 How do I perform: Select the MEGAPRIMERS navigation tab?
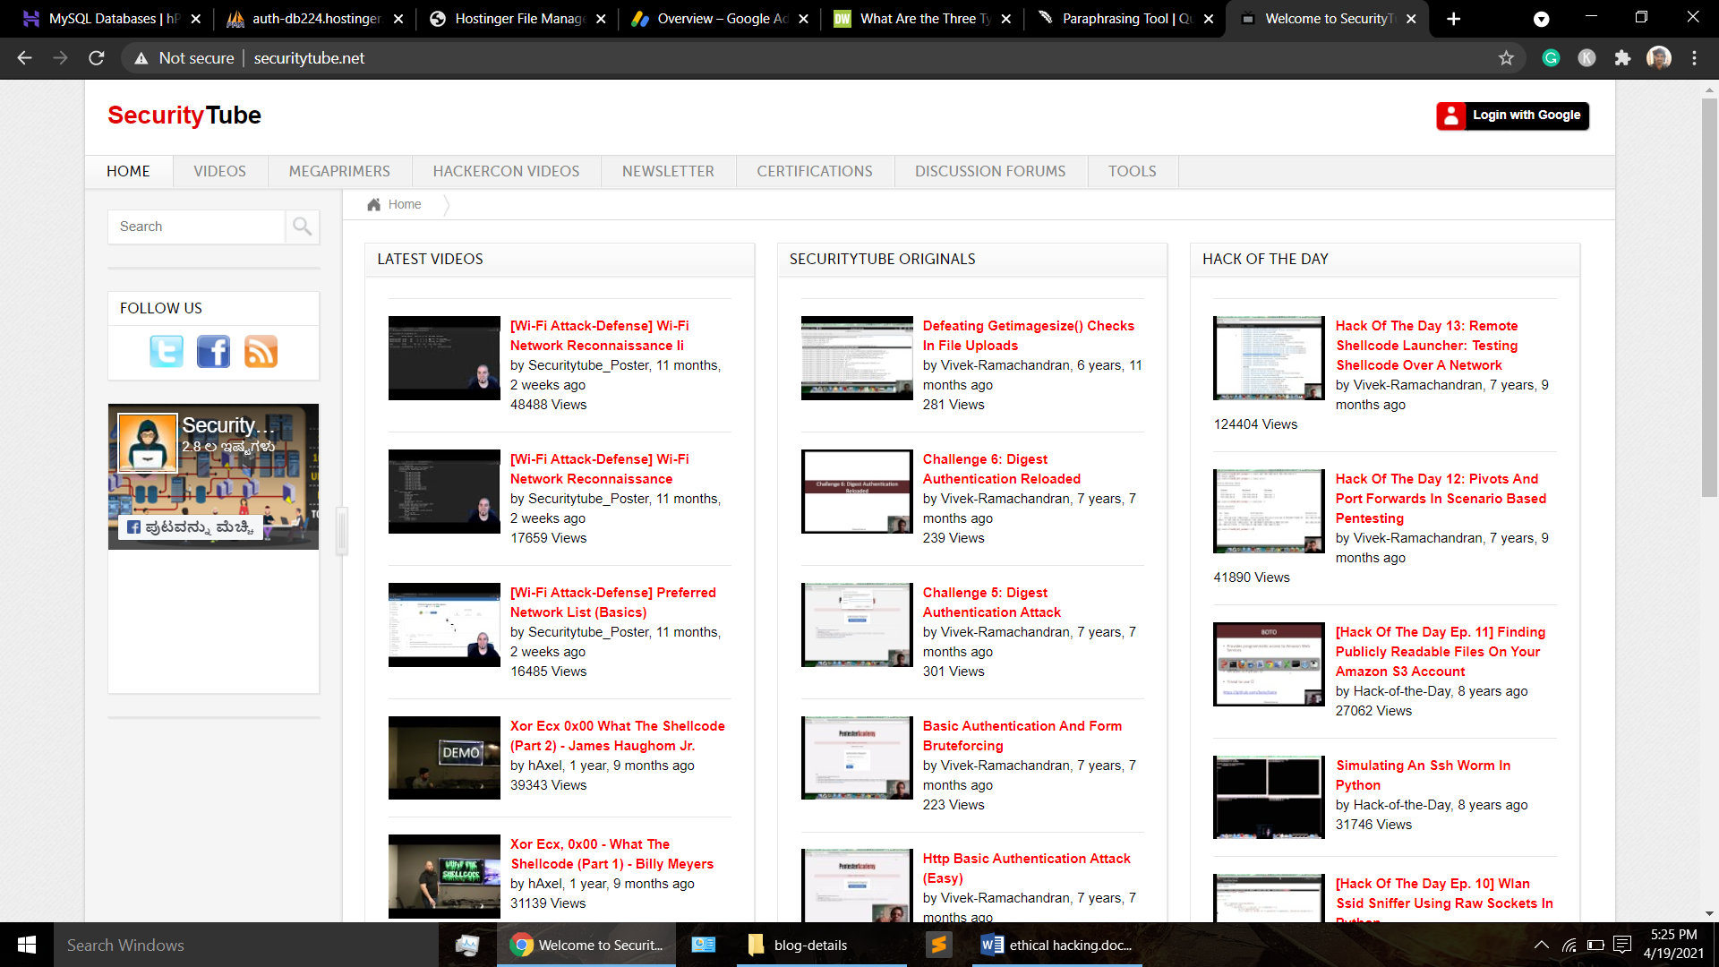point(340,171)
